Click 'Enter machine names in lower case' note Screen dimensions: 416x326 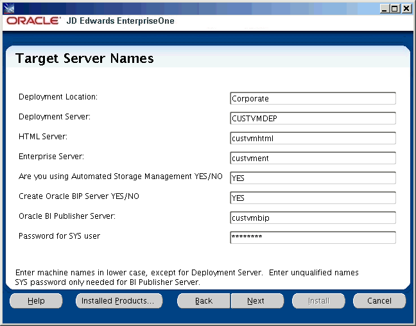187,273
